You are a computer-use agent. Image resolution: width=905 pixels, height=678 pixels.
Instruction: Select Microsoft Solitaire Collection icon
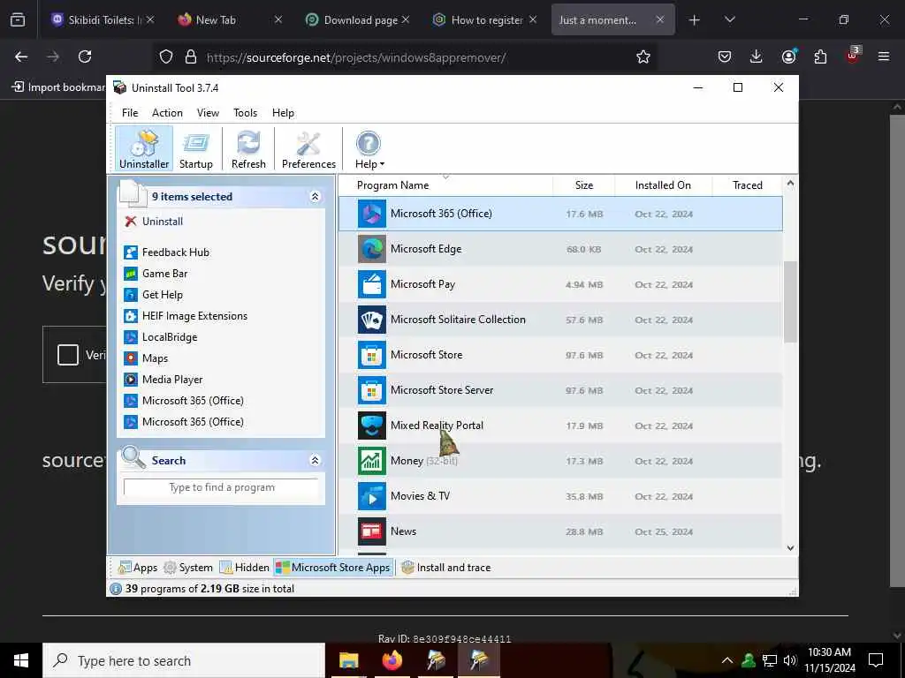point(372,320)
